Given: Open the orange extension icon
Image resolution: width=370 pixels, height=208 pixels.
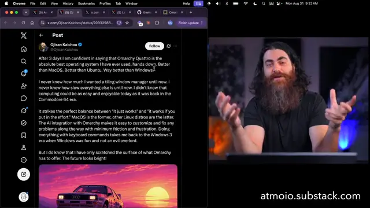Looking at the screenshot, I should click(149, 23).
